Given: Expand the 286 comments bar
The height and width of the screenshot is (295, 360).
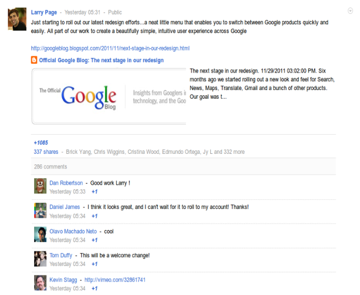Looking at the screenshot, I should point(183,167).
